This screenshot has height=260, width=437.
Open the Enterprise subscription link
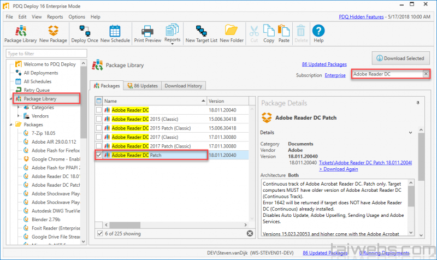pyautogui.click(x=335, y=75)
